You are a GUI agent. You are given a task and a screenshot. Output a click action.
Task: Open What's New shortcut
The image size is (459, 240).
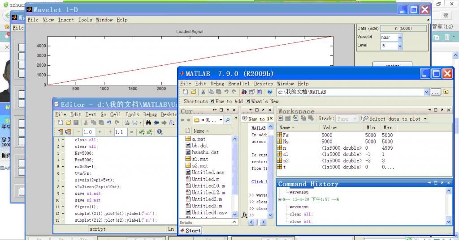click(x=262, y=101)
